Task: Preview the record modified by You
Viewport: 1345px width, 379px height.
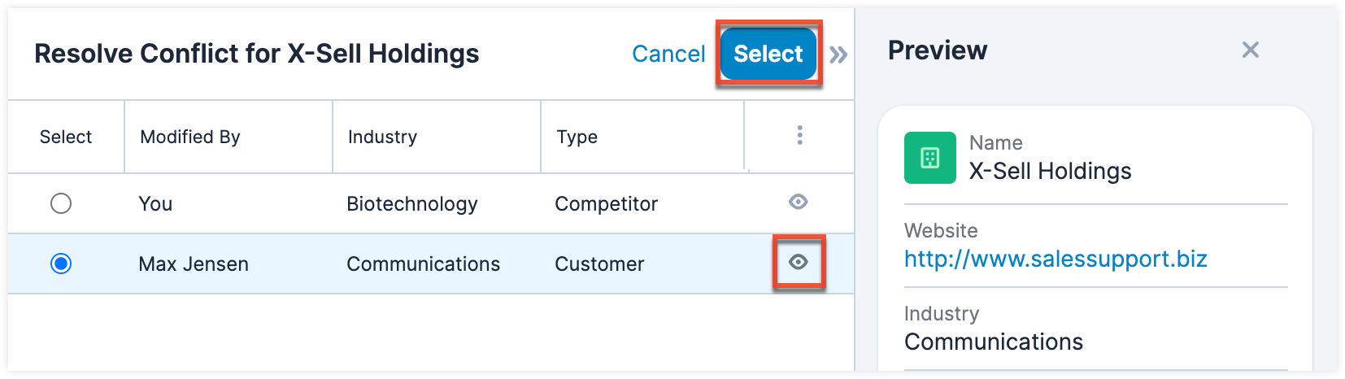Action: pyautogui.click(x=798, y=202)
